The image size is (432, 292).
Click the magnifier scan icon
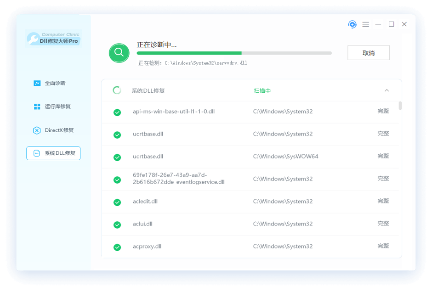119,52
